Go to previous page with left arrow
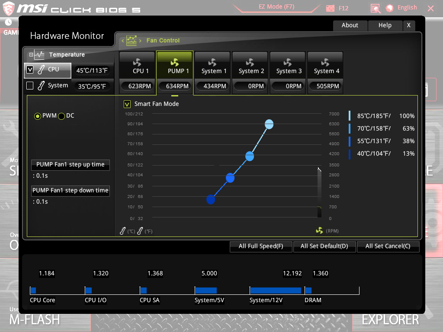443x332 pixels. (122, 41)
